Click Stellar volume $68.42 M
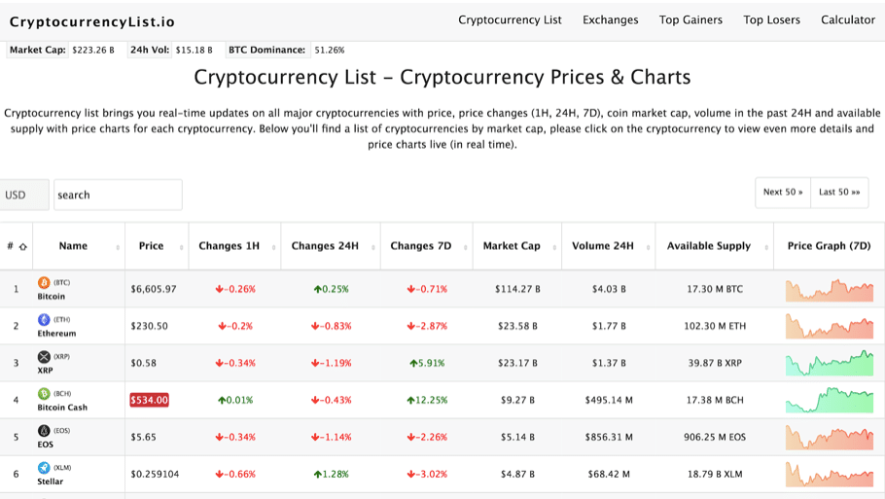 (x=609, y=474)
